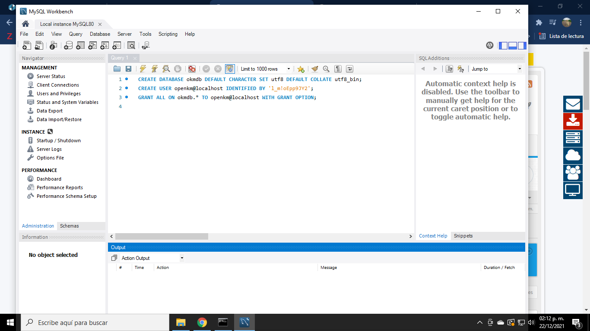Switch to the Schemas tab
The width and height of the screenshot is (590, 331).
tap(69, 226)
